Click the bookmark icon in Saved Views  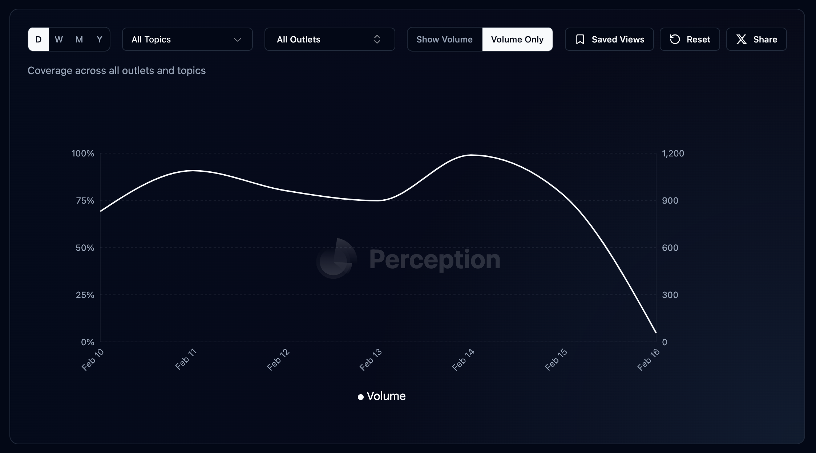pyautogui.click(x=580, y=39)
